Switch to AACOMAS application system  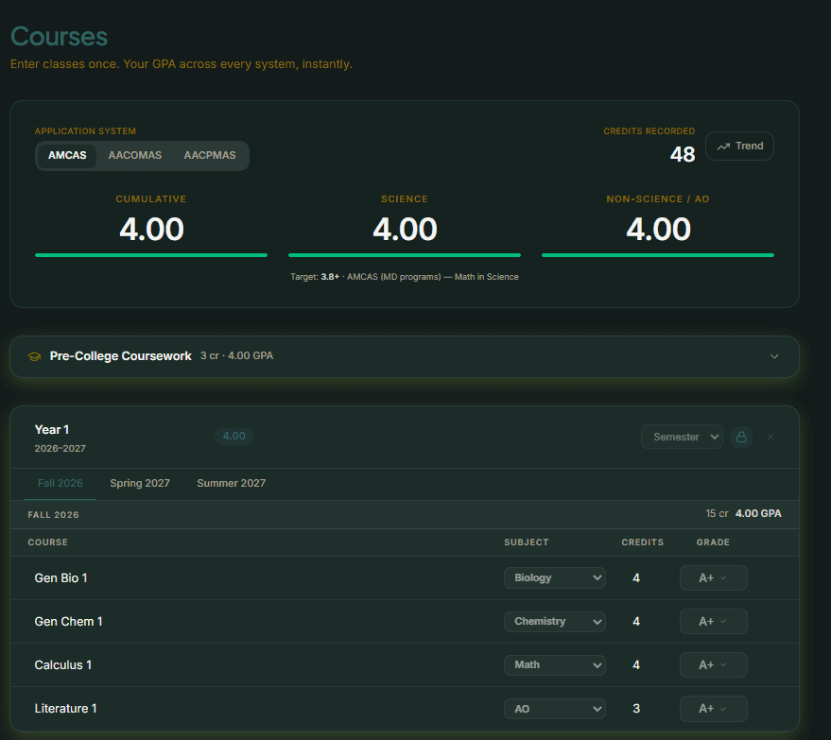point(135,156)
